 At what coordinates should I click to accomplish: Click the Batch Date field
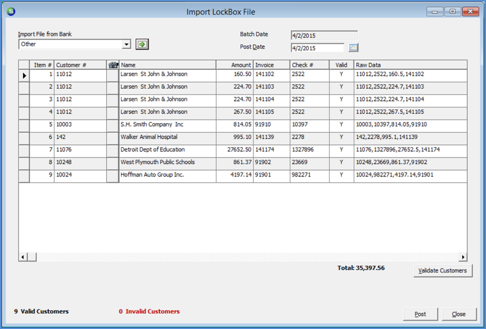324,35
